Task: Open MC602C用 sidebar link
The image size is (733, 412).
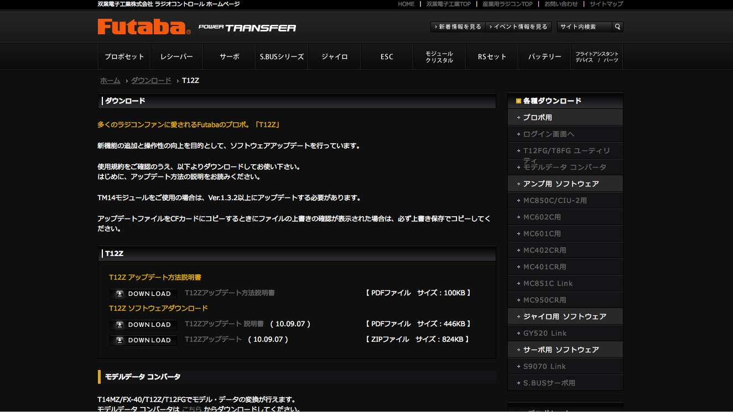Action: 565,217
